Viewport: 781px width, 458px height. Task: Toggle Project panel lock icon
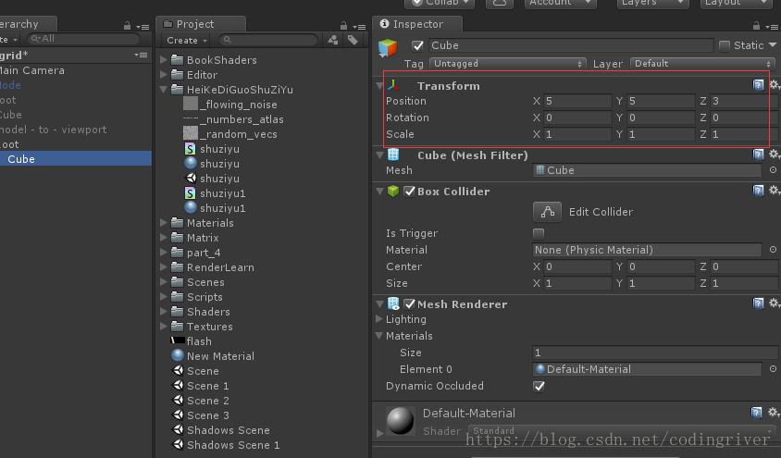click(343, 25)
